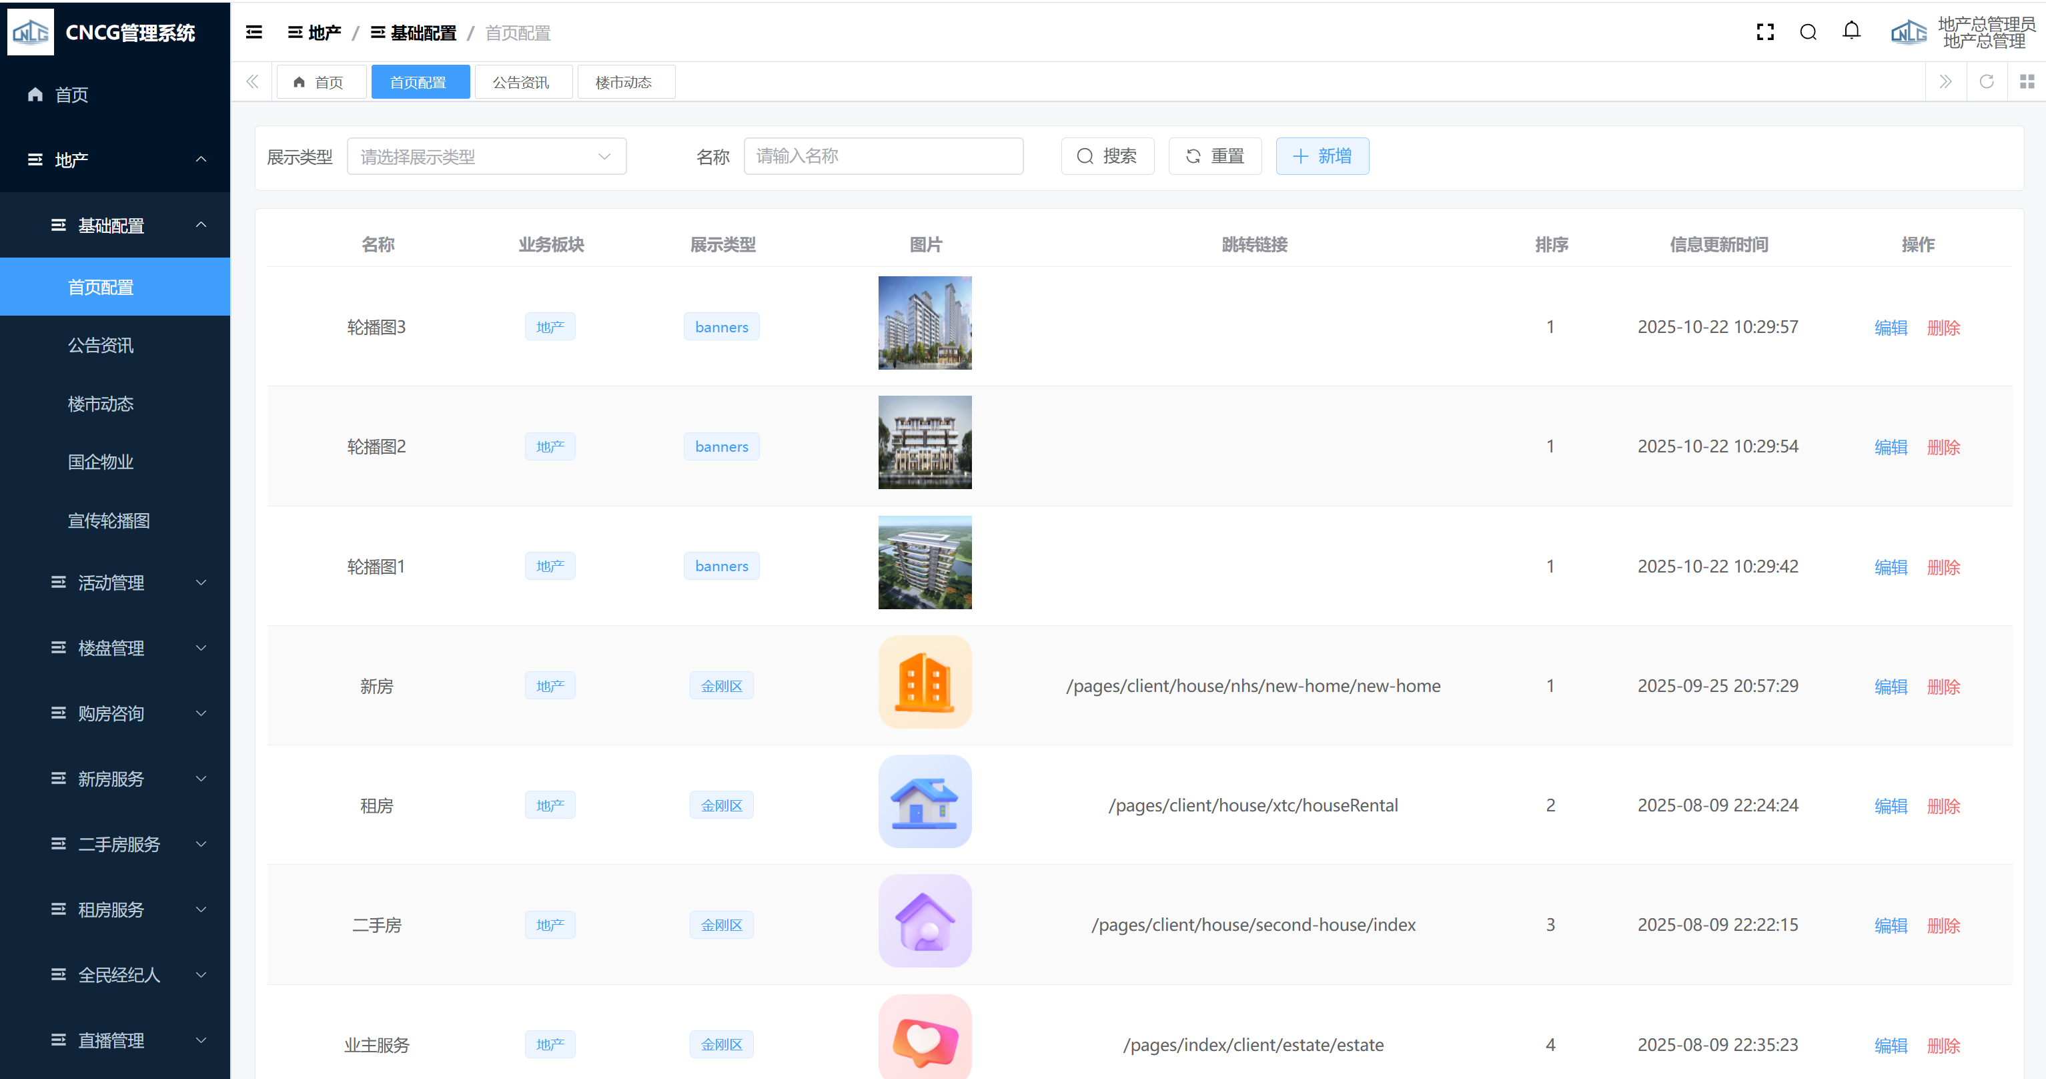Screen dimensions: 2046x1079
Task: Open the 展示类型 dropdown selector
Action: coord(486,157)
